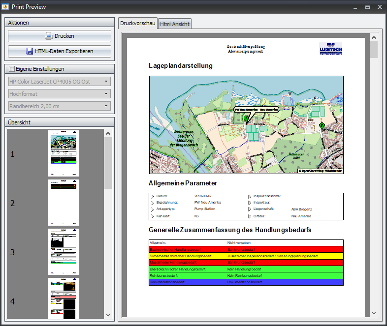Click the floppy disk icon for HTML export

coord(30,51)
